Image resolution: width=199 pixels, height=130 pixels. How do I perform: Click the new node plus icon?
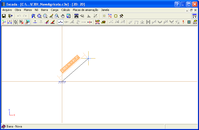coord(35,22)
